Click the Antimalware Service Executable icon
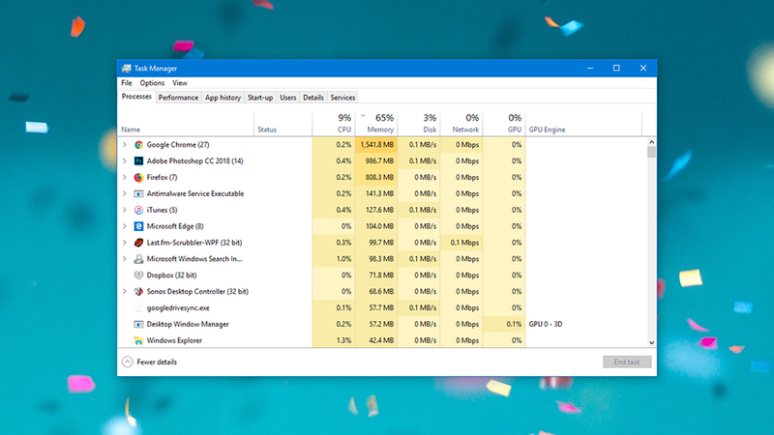 [x=138, y=193]
